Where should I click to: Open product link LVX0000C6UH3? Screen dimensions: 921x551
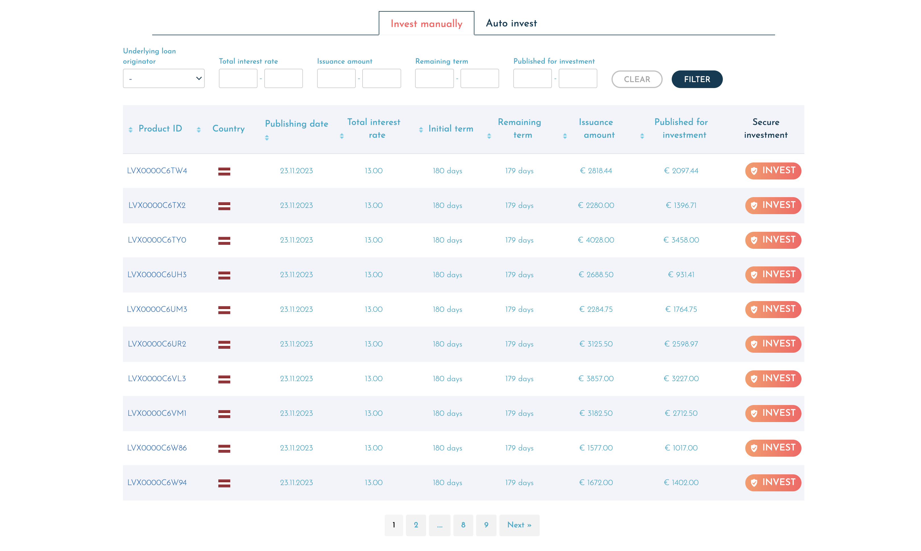tap(157, 275)
